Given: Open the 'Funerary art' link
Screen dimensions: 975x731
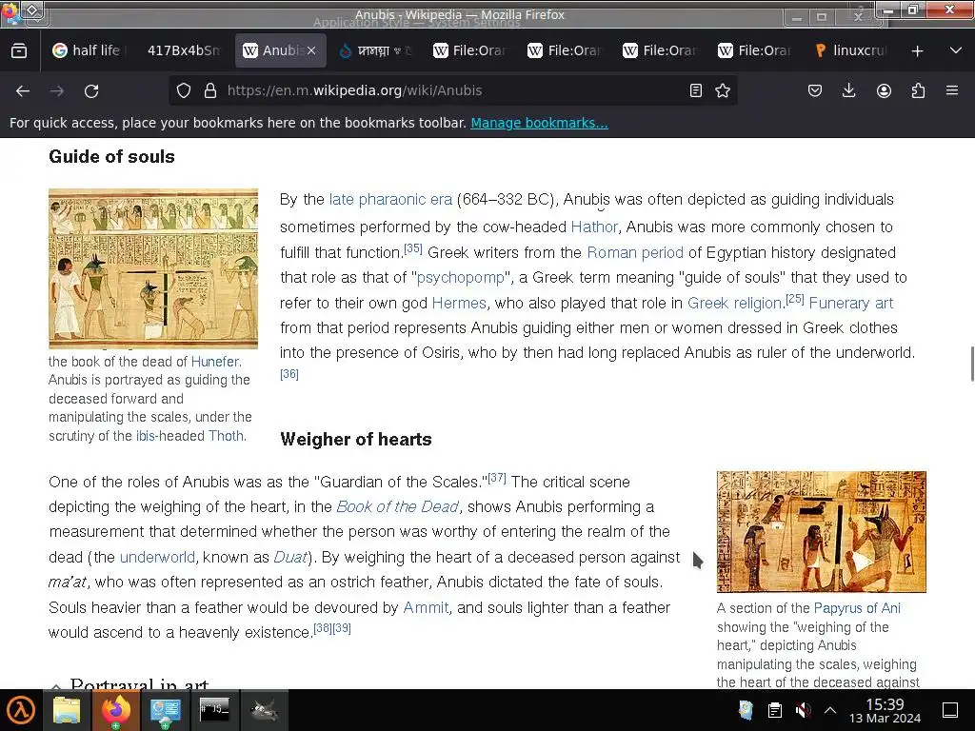Looking at the screenshot, I should coord(850,303).
